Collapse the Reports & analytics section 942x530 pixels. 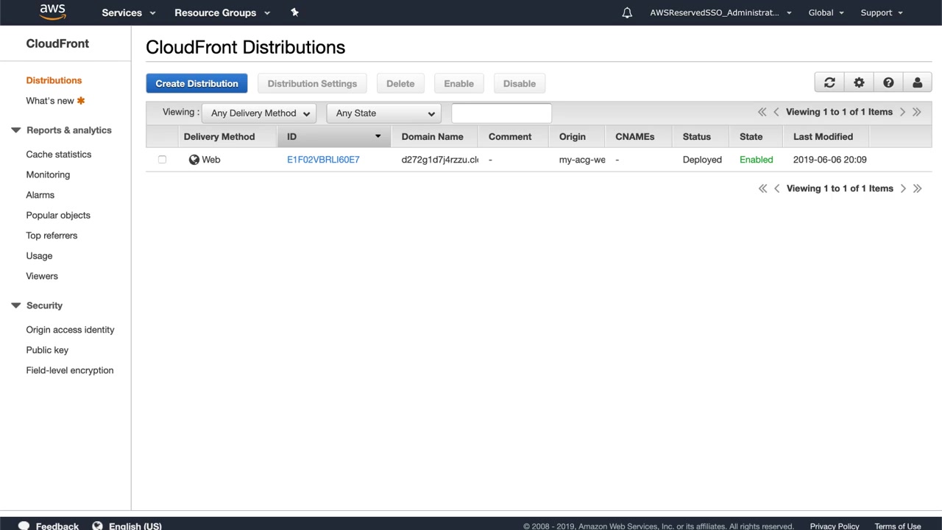[16, 130]
